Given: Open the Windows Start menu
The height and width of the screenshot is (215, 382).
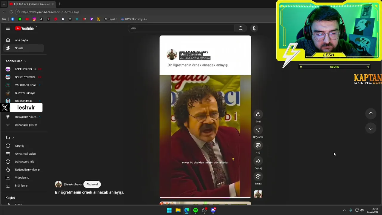Looking at the screenshot, I should pos(169,210).
